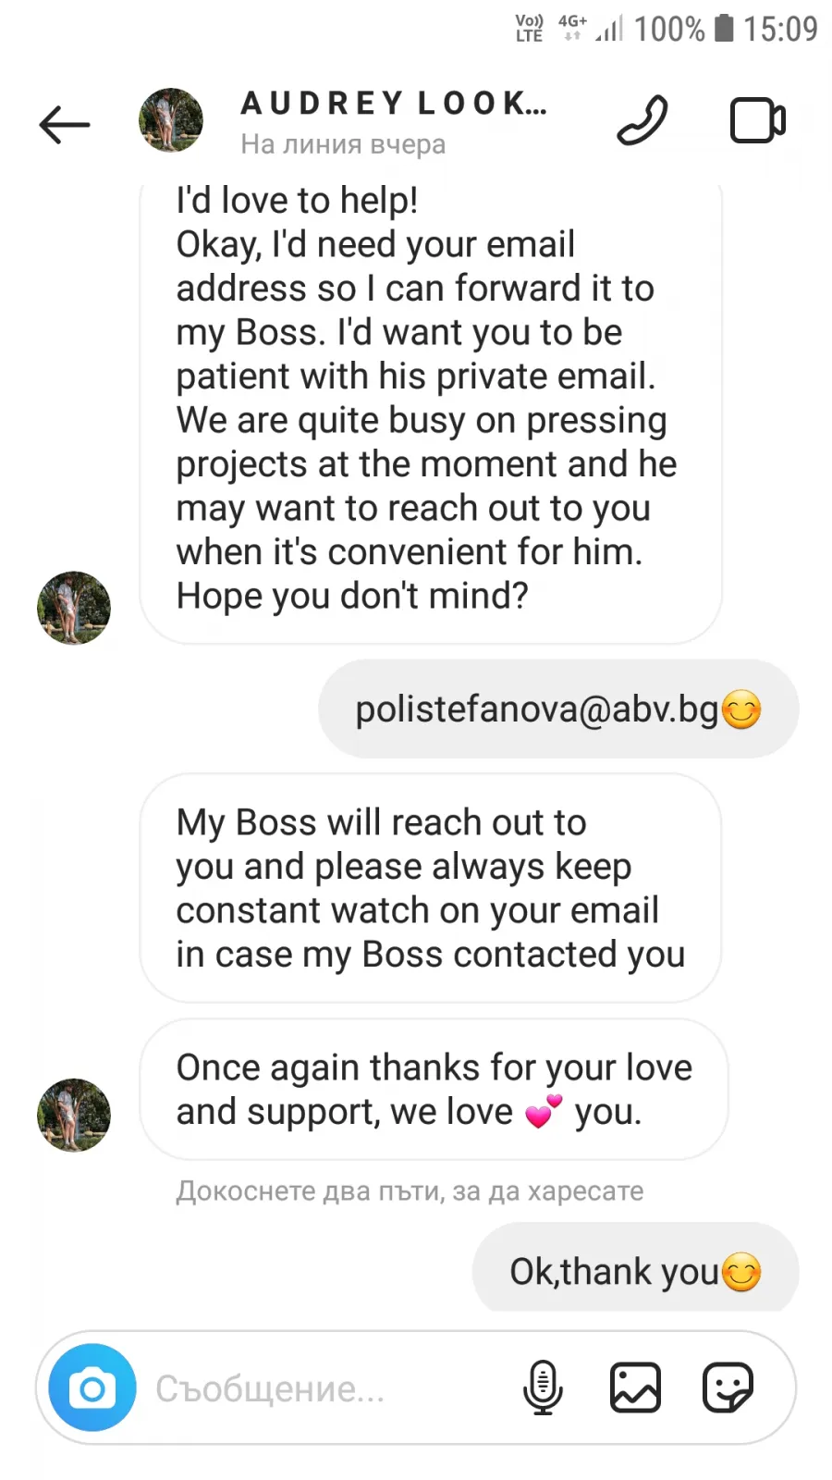Image resolution: width=832 pixels, height=1480 pixels.
Task: Open the AUDREY LOOK… contact name header
Action: [x=394, y=104]
